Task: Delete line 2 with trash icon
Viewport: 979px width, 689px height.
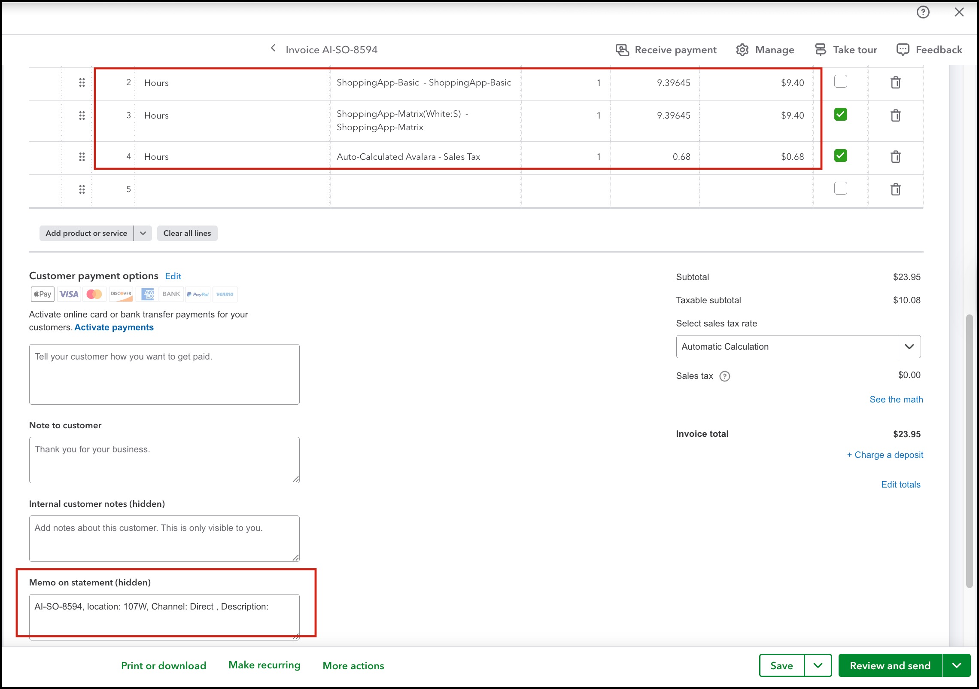Action: point(895,82)
